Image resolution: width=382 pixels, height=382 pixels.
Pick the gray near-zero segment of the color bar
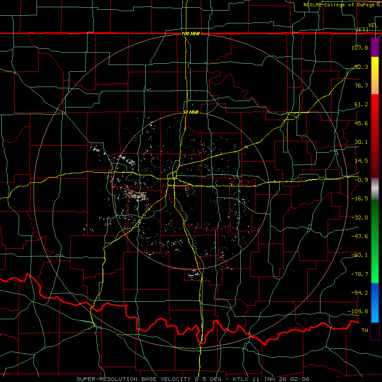(375, 189)
